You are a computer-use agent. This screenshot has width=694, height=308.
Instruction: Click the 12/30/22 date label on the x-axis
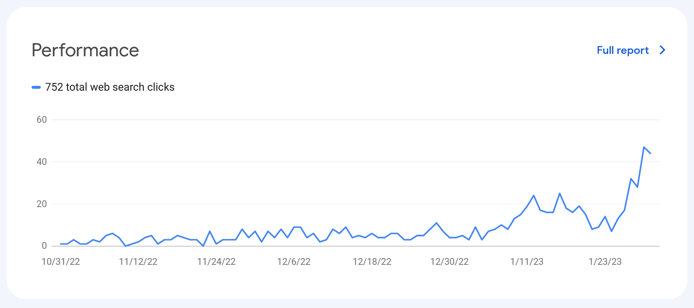point(450,262)
